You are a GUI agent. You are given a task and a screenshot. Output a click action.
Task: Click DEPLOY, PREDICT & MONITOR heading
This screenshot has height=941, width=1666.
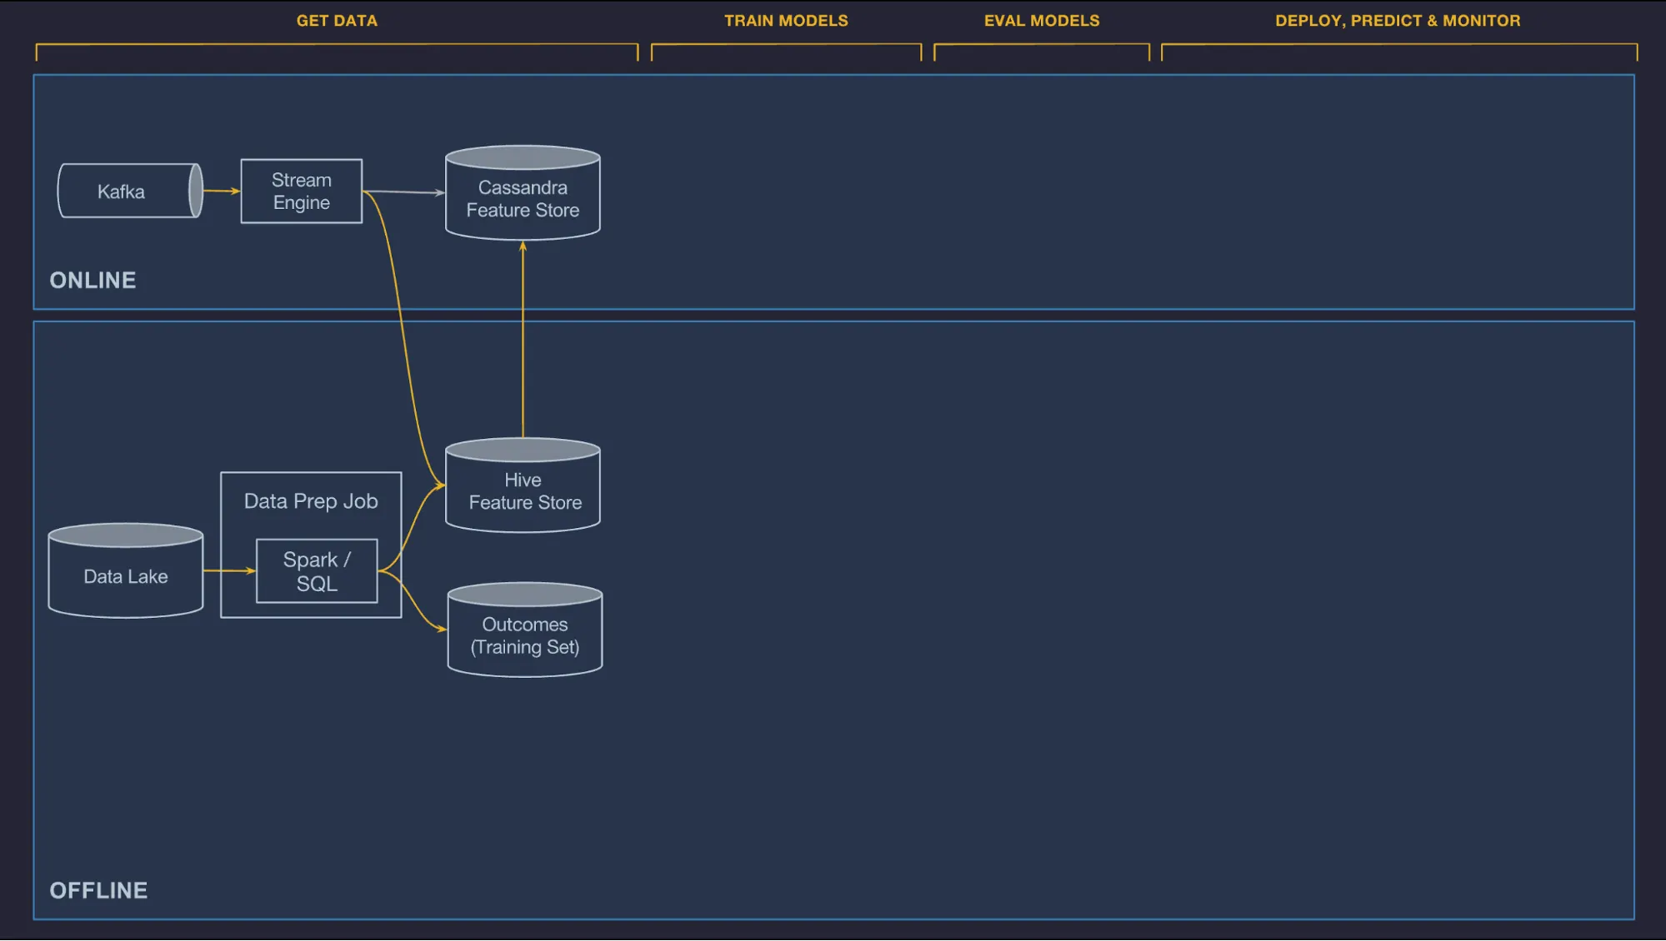coord(1398,21)
